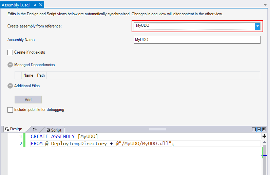The height and width of the screenshot is (175, 270).
Task: Click the Path column header
Action: point(41,75)
